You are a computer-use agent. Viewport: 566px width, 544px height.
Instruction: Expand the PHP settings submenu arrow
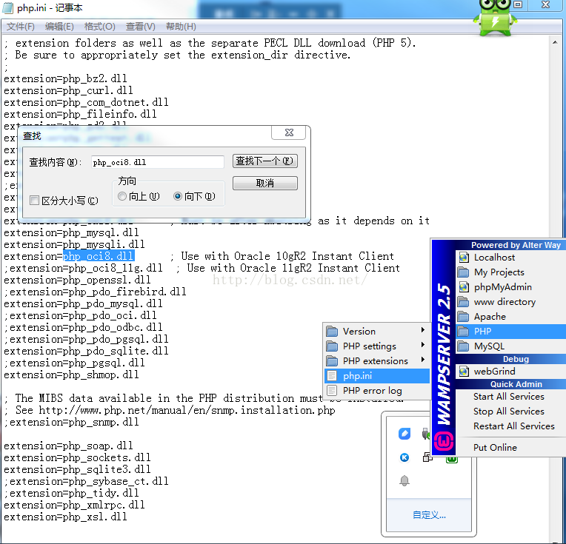pyautogui.click(x=423, y=344)
